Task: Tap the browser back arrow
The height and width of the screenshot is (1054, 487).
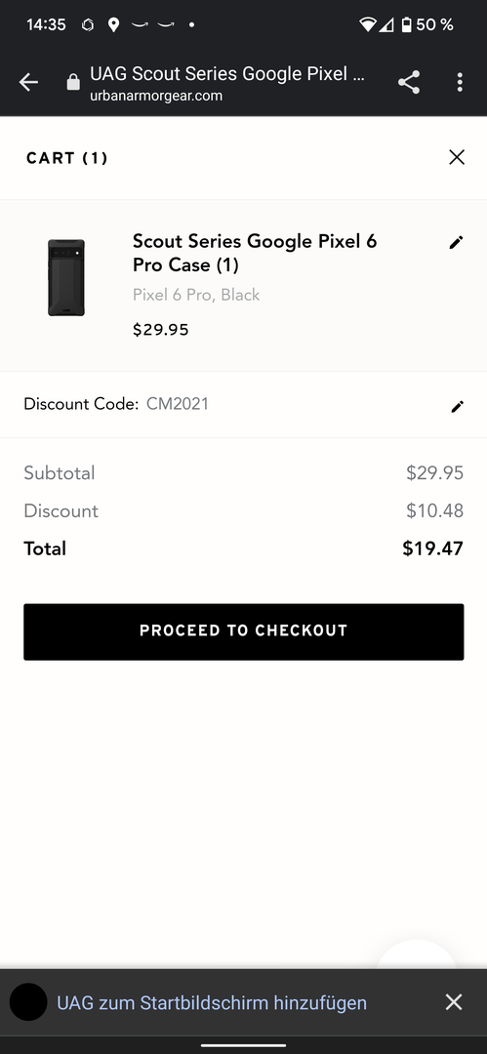Action: (29, 82)
